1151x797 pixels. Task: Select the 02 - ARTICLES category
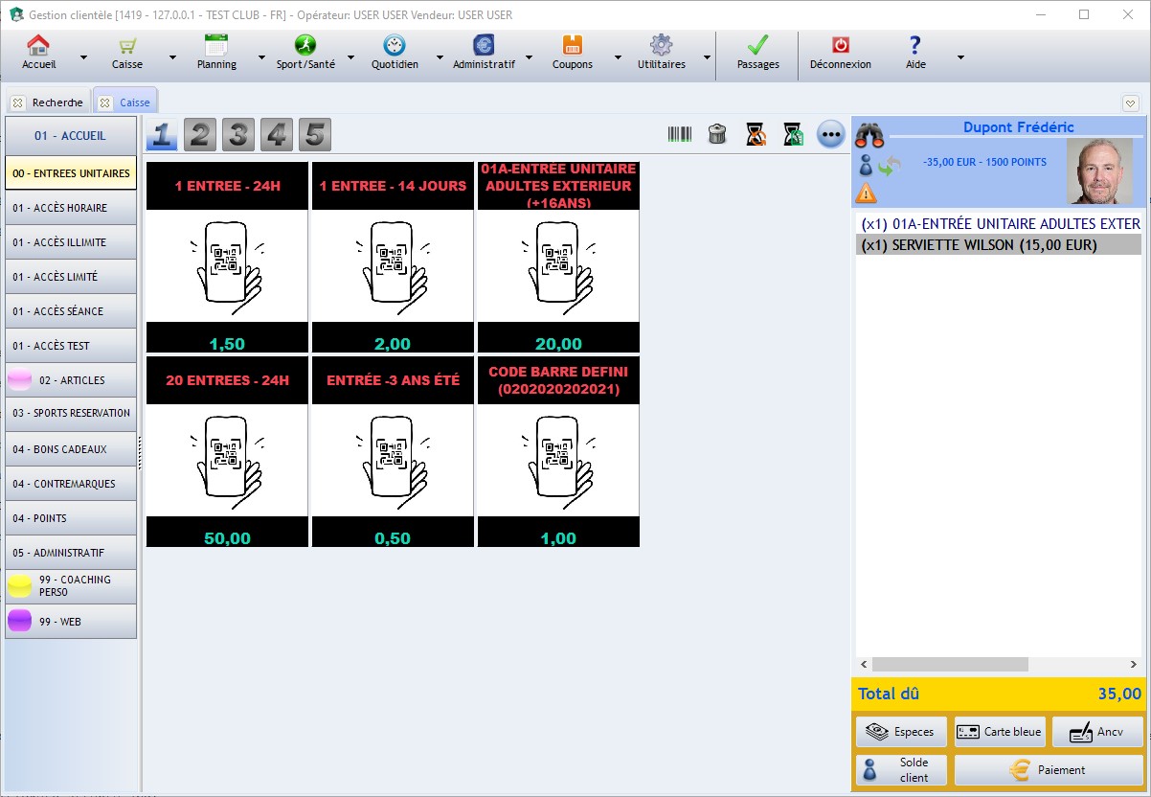[x=71, y=380]
